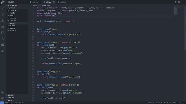Open the Explorer view in the activity bar
The image size is (186, 104).
point(3,3)
